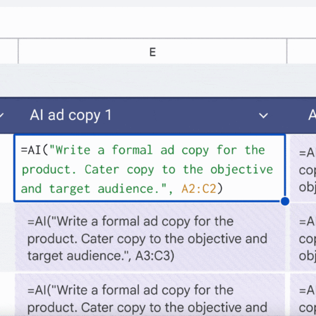Click the orange A2:C2 range reference
The height and width of the screenshot is (316, 316).
point(199,188)
